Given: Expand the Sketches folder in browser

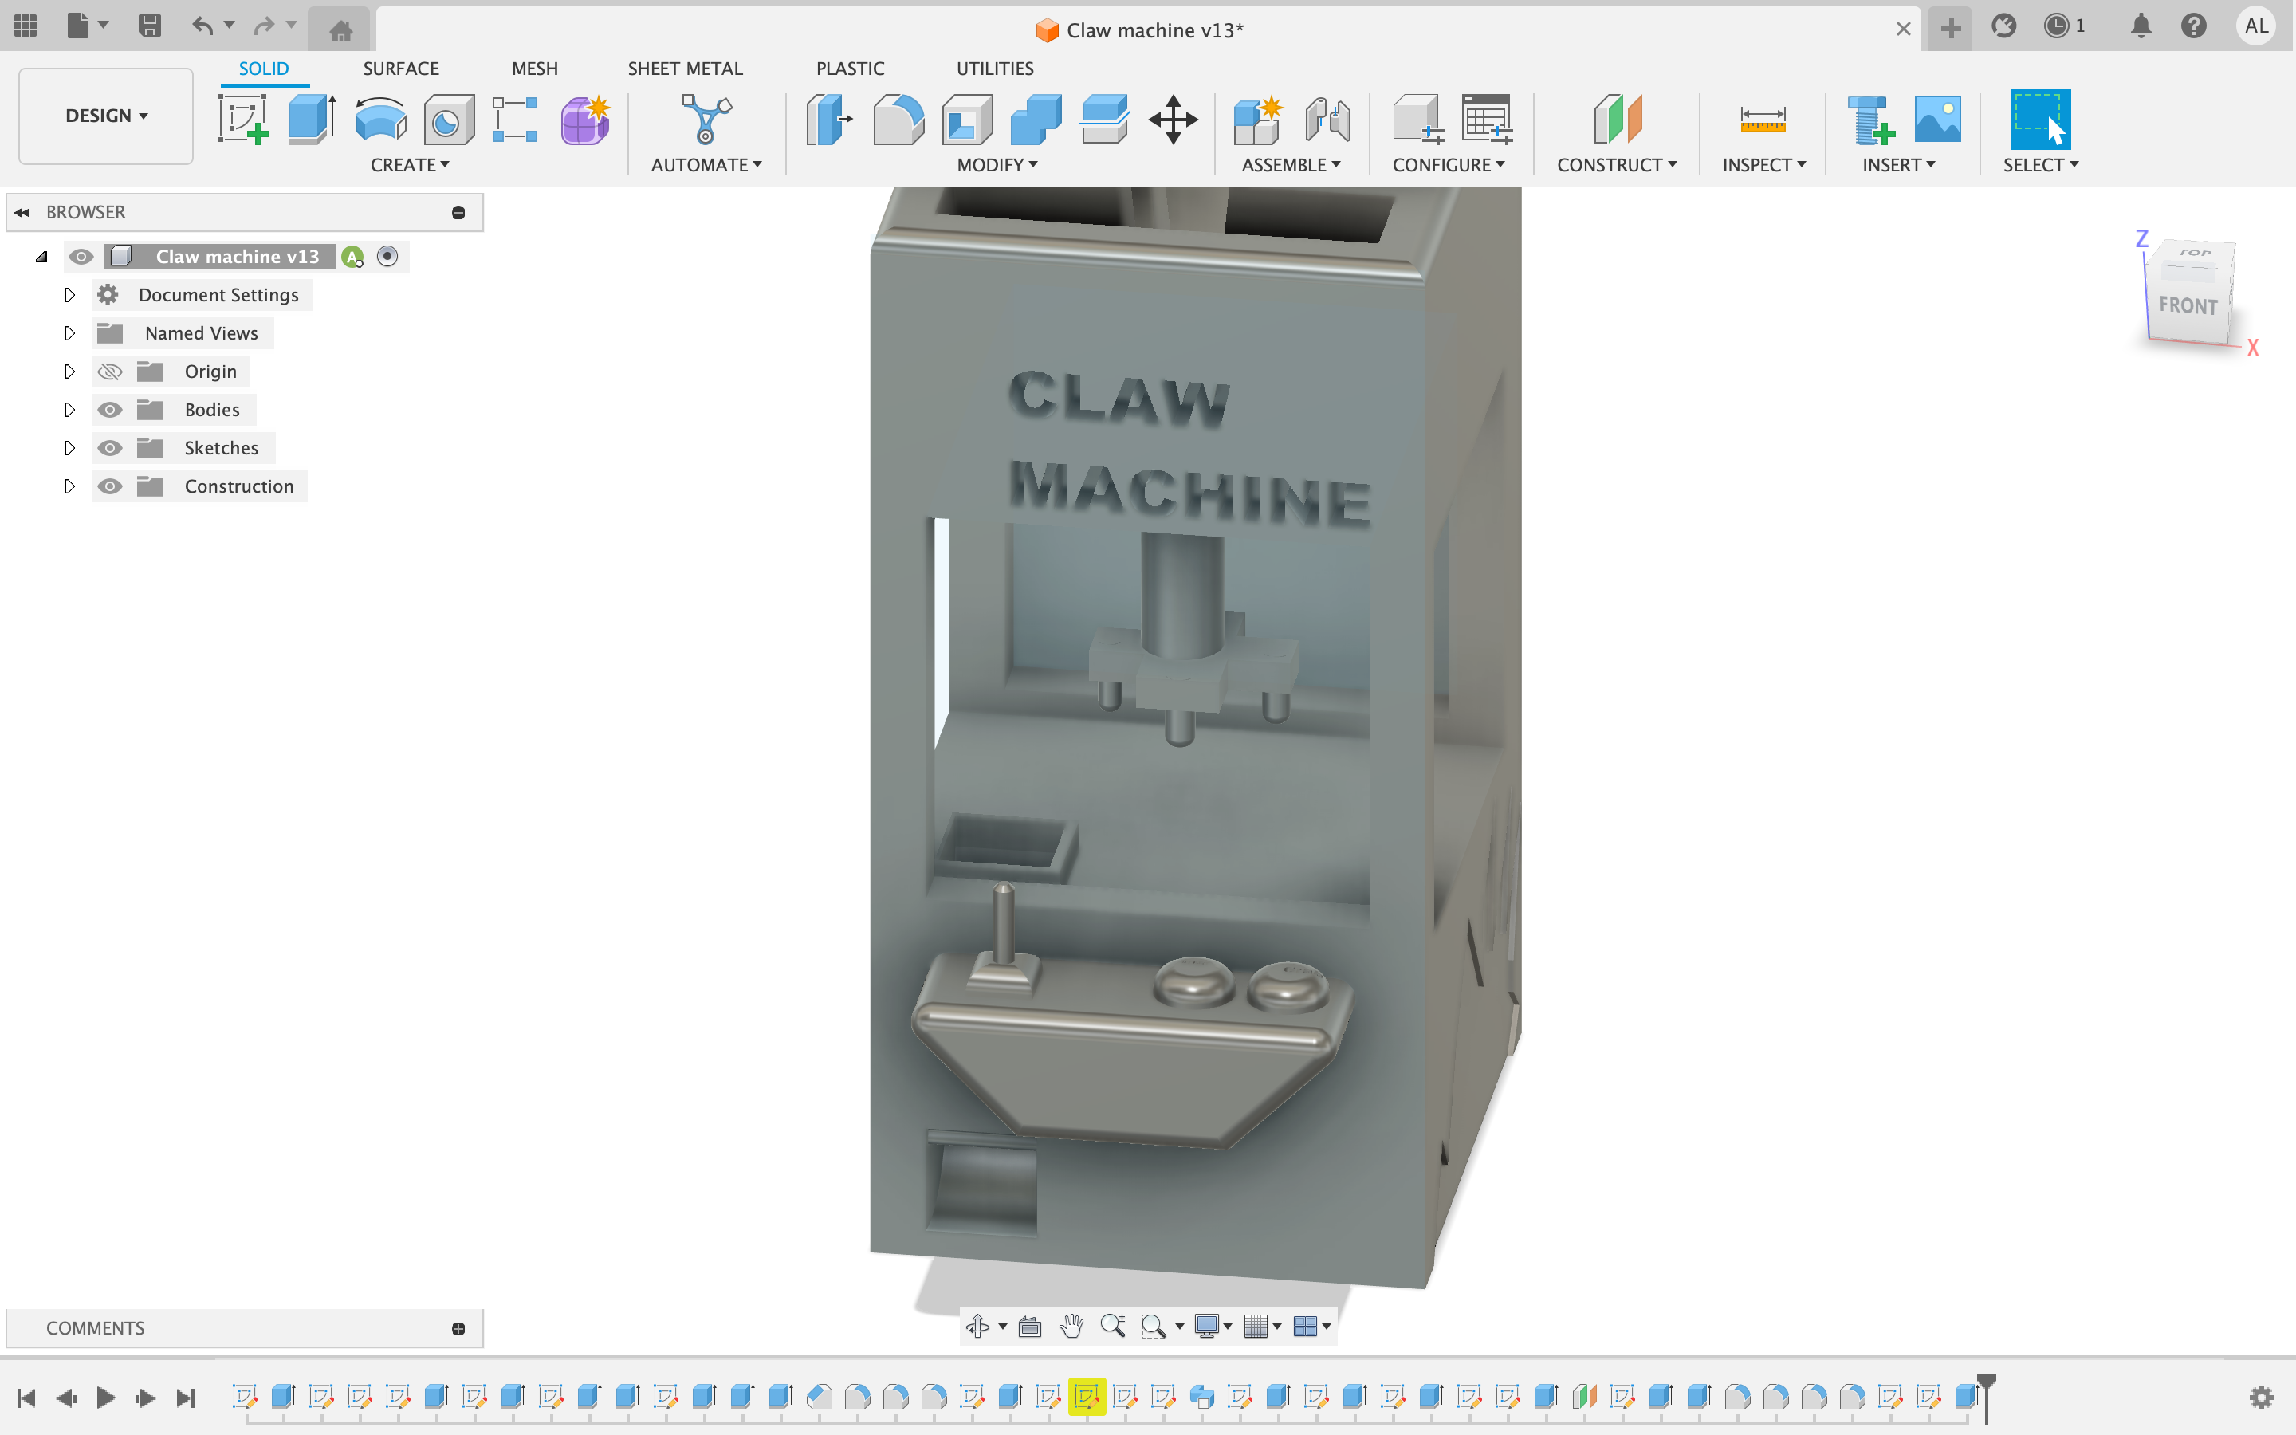Looking at the screenshot, I should pos(69,446).
